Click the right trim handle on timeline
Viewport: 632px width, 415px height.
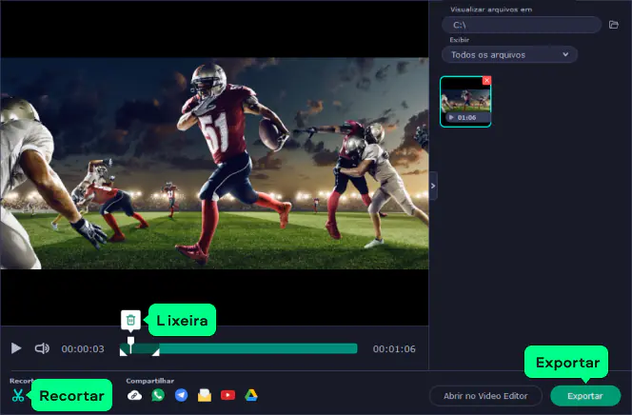tap(155, 352)
